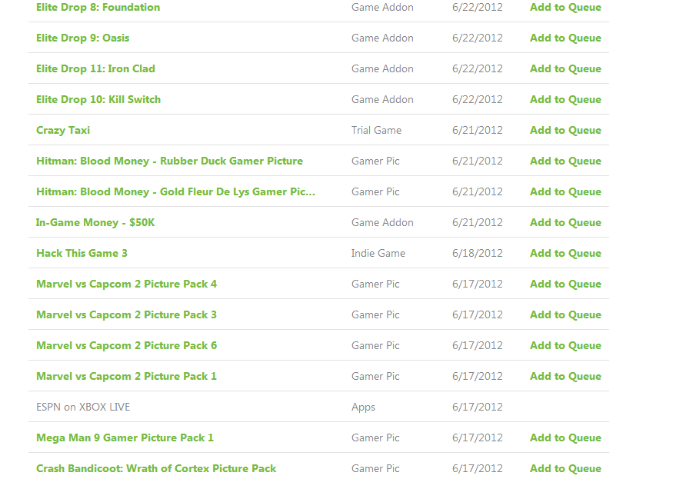The width and height of the screenshot is (676, 479).
Task: Open Hack This Game 3 indie game
Action: [x=82, y=253]
